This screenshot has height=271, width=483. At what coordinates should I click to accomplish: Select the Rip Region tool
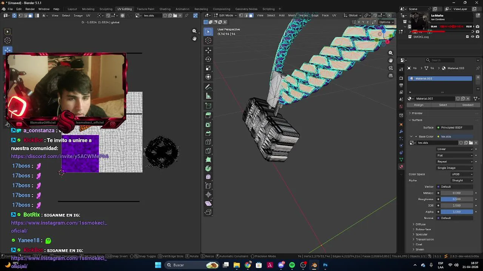click(208, 212)
